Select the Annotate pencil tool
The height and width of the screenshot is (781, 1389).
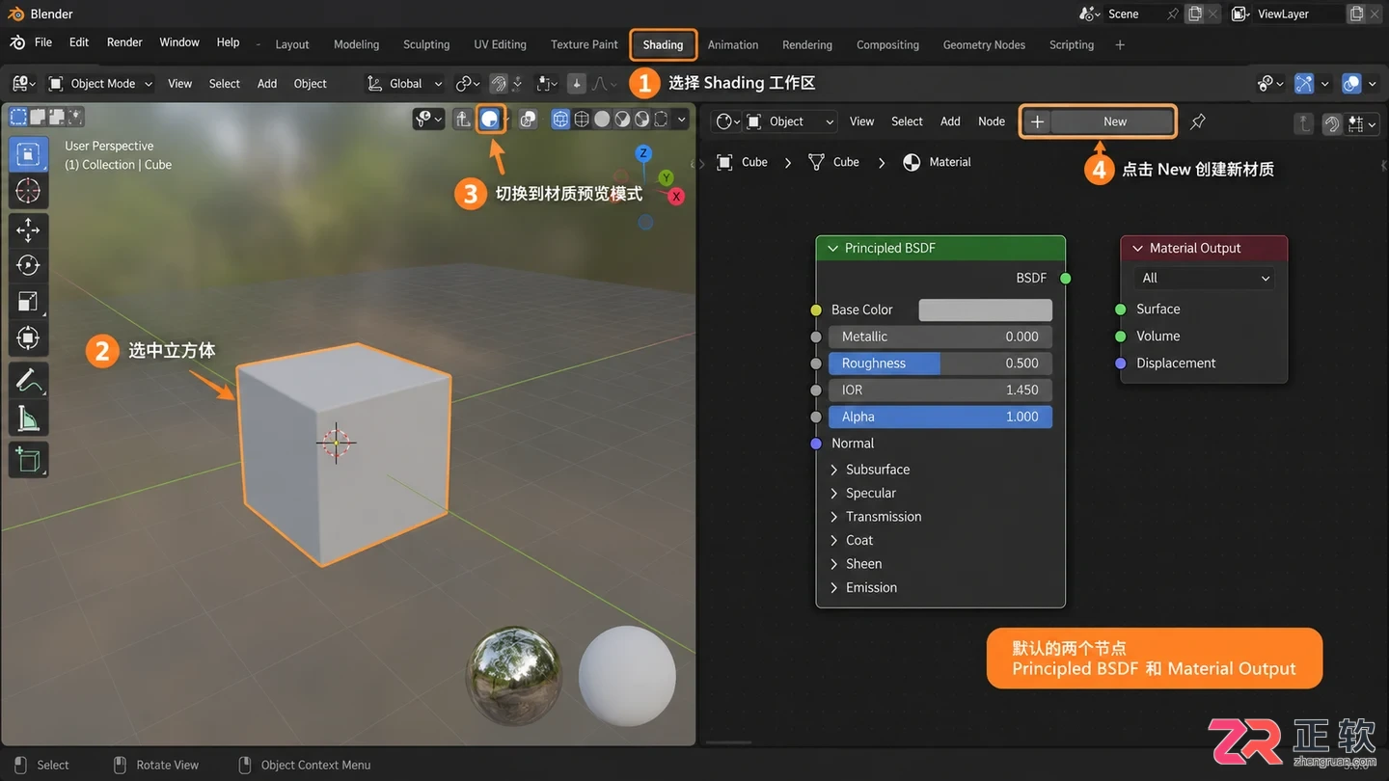(x=28, y=381)
